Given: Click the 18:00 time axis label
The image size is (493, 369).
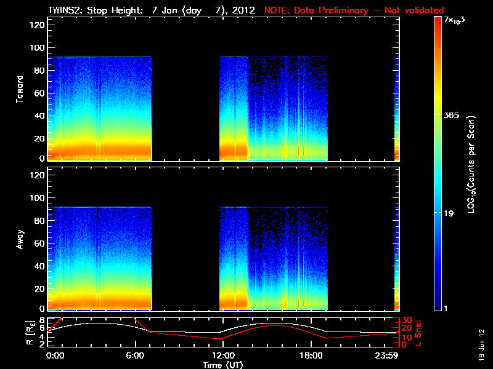Looking at the screenshot, I should tap(311, 355).
